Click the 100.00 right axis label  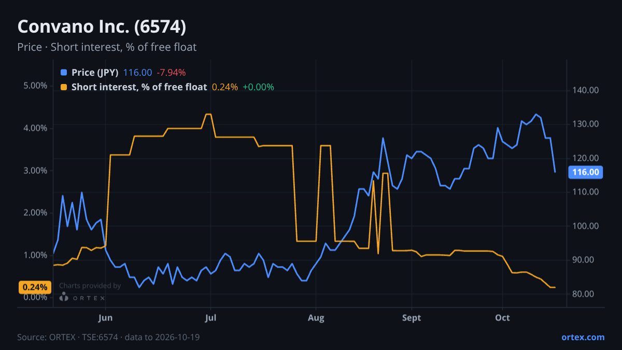pos(586,226)
